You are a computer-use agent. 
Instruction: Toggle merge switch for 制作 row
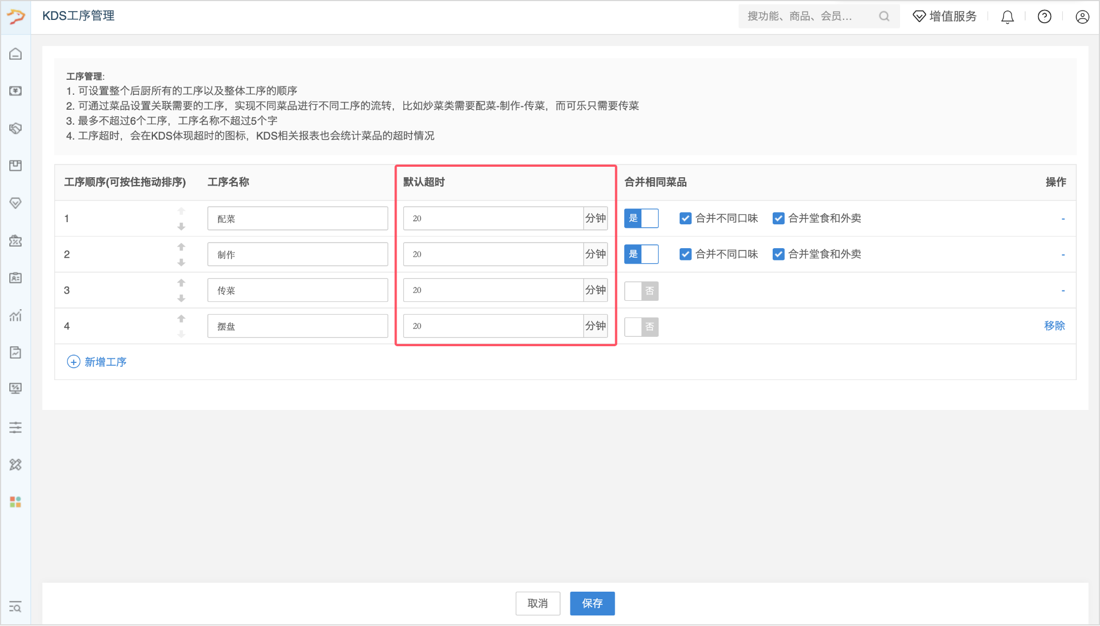click(641, 254)
